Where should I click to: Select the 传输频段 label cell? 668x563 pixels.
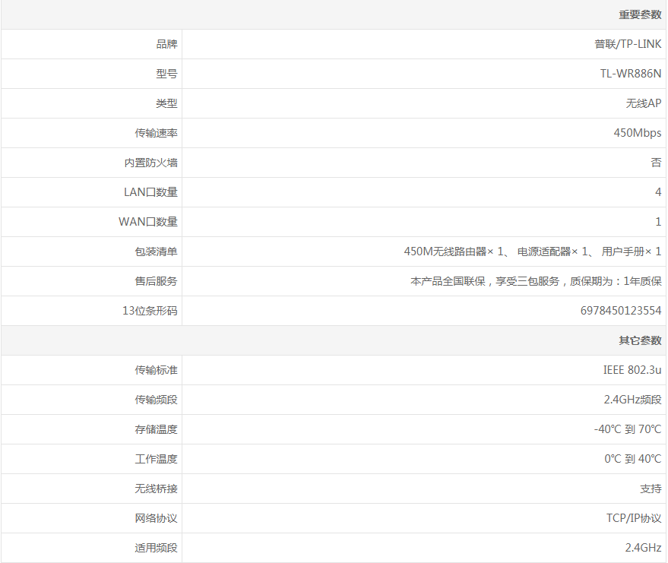tap(92, 400)
